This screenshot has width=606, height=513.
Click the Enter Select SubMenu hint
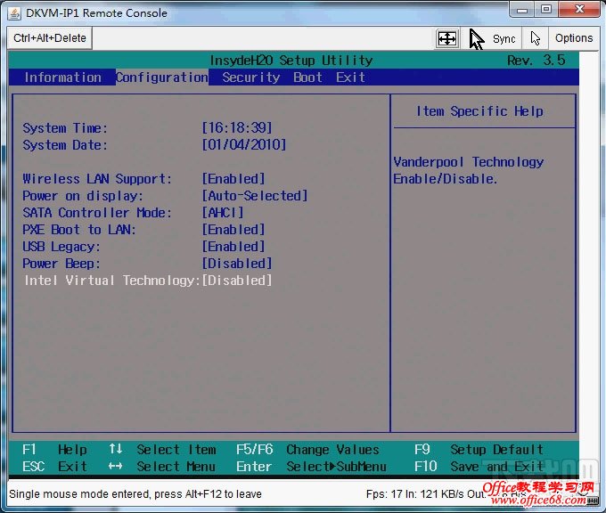coord(311,467)
